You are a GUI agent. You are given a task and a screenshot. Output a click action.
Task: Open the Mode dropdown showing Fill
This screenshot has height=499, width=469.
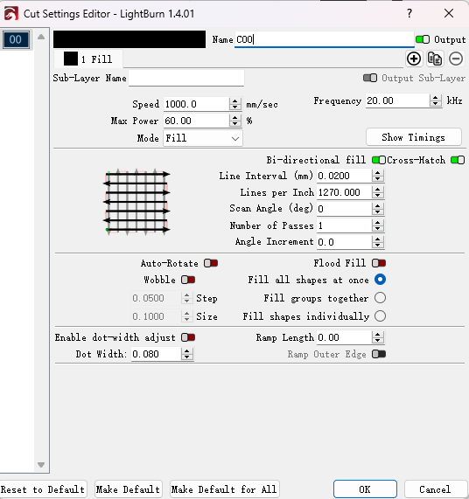203,138
